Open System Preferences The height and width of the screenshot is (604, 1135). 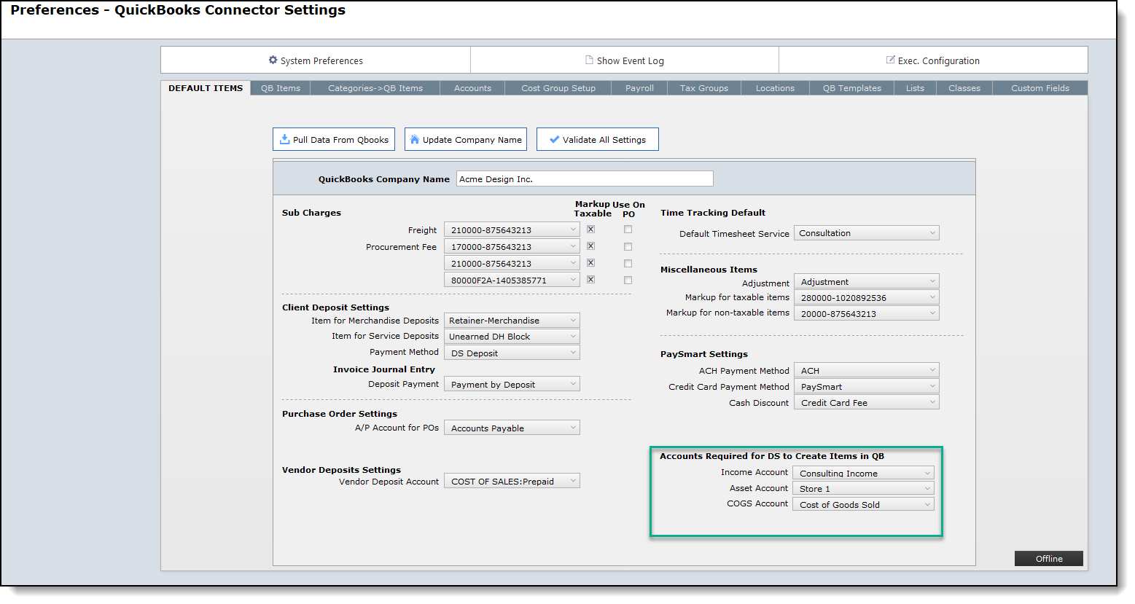click(316, 60)
